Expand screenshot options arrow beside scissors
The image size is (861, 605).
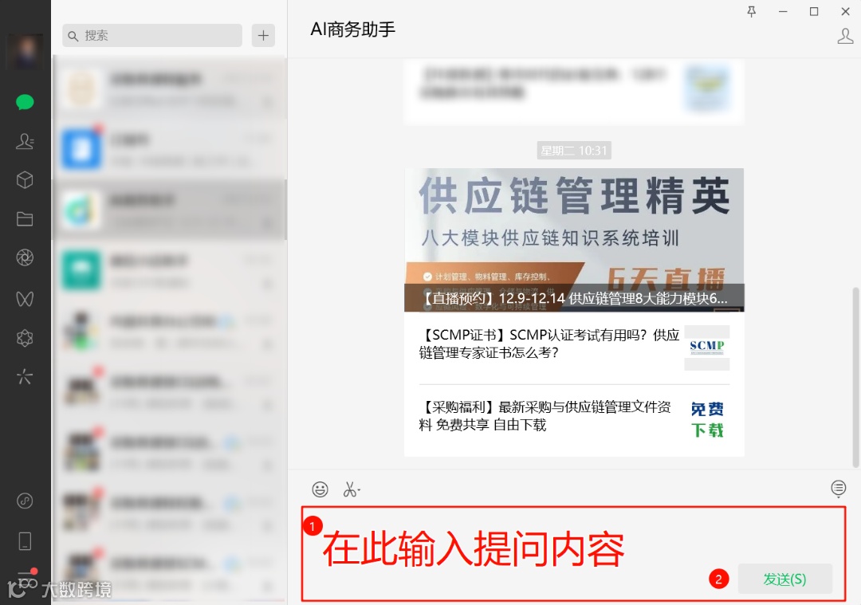point(359,489)
